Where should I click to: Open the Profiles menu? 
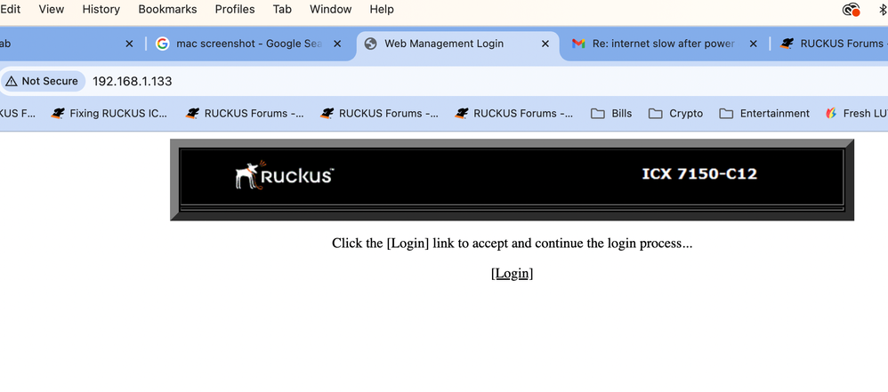[x=235, y=9]
